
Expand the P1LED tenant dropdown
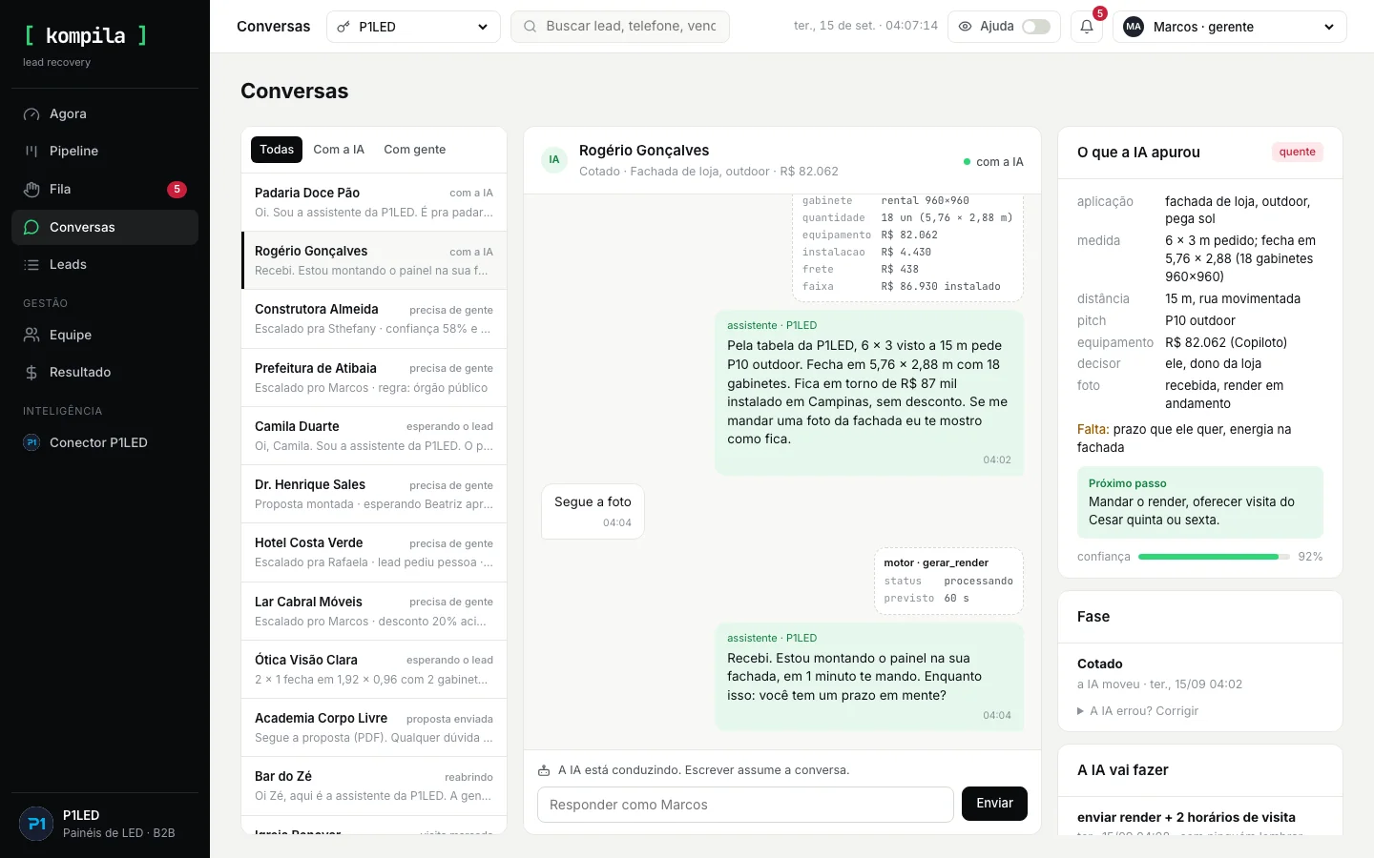click(x=413, y=27)
